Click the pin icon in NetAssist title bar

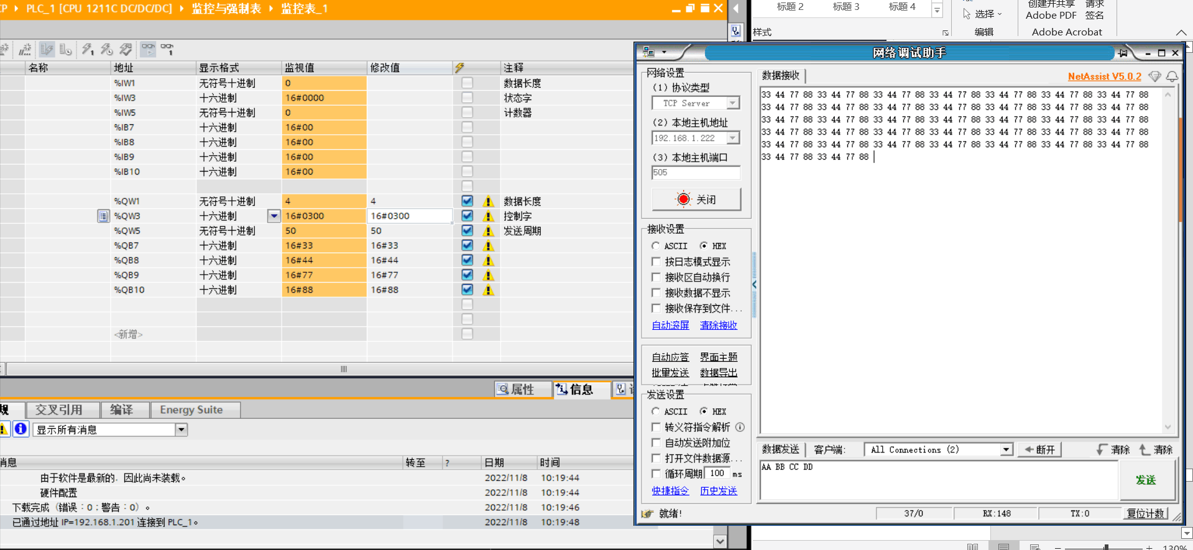coord(1123,53)
